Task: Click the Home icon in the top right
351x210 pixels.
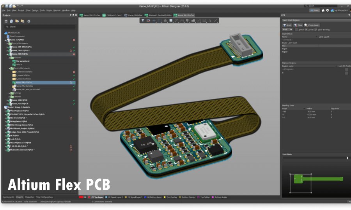Action: pyautogui.click(x=323, y=10)
